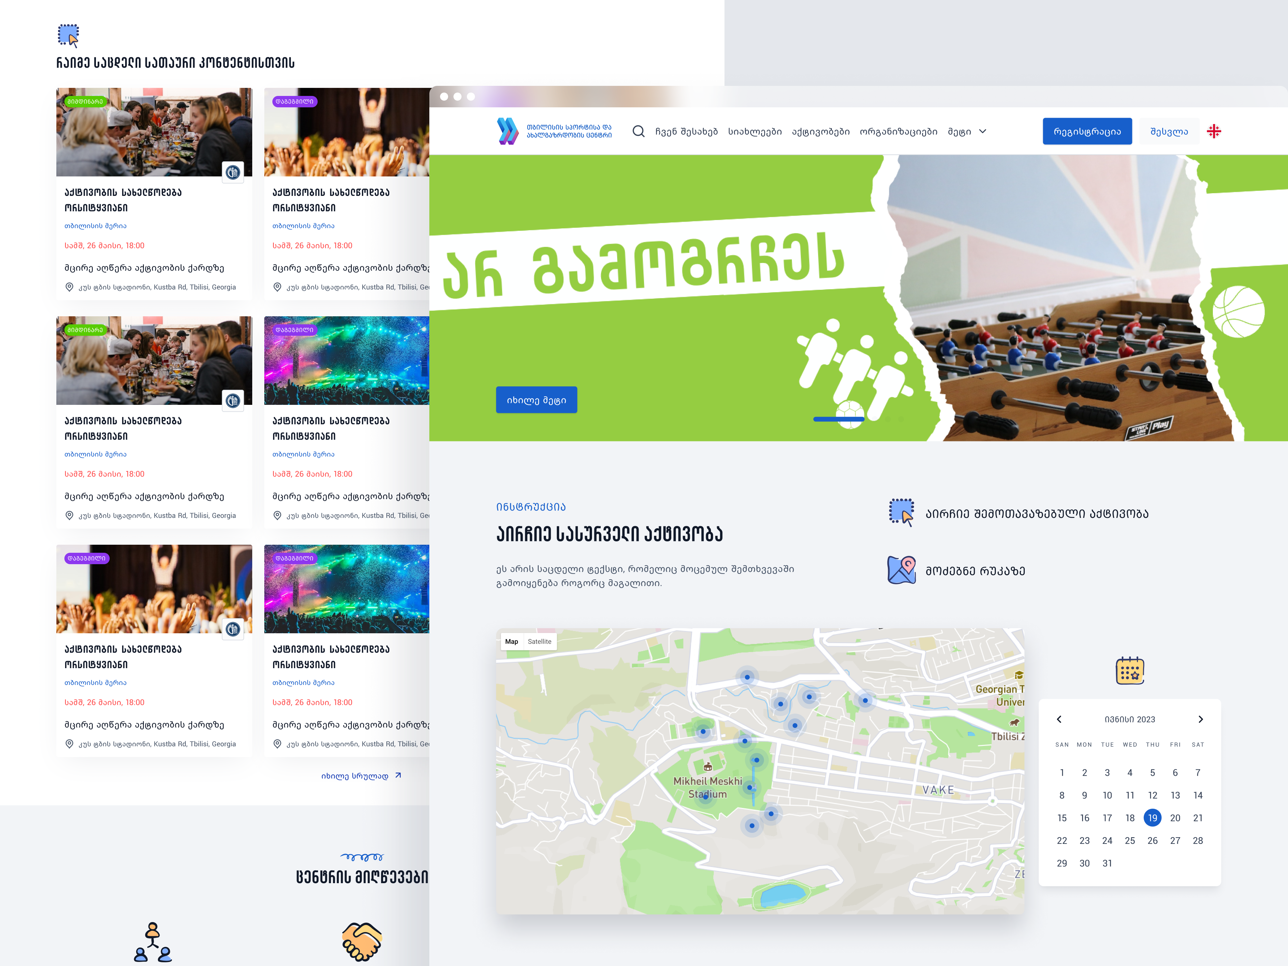Click the "ივნისი 2023" calendar month title
The image size is (1288, 966).
(1130, 719)
